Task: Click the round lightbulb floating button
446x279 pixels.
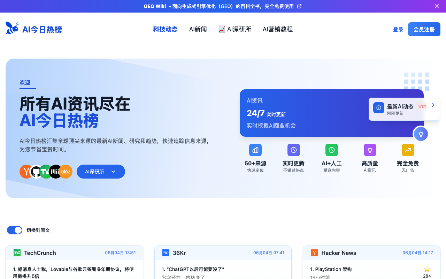Action: [421, 134]
